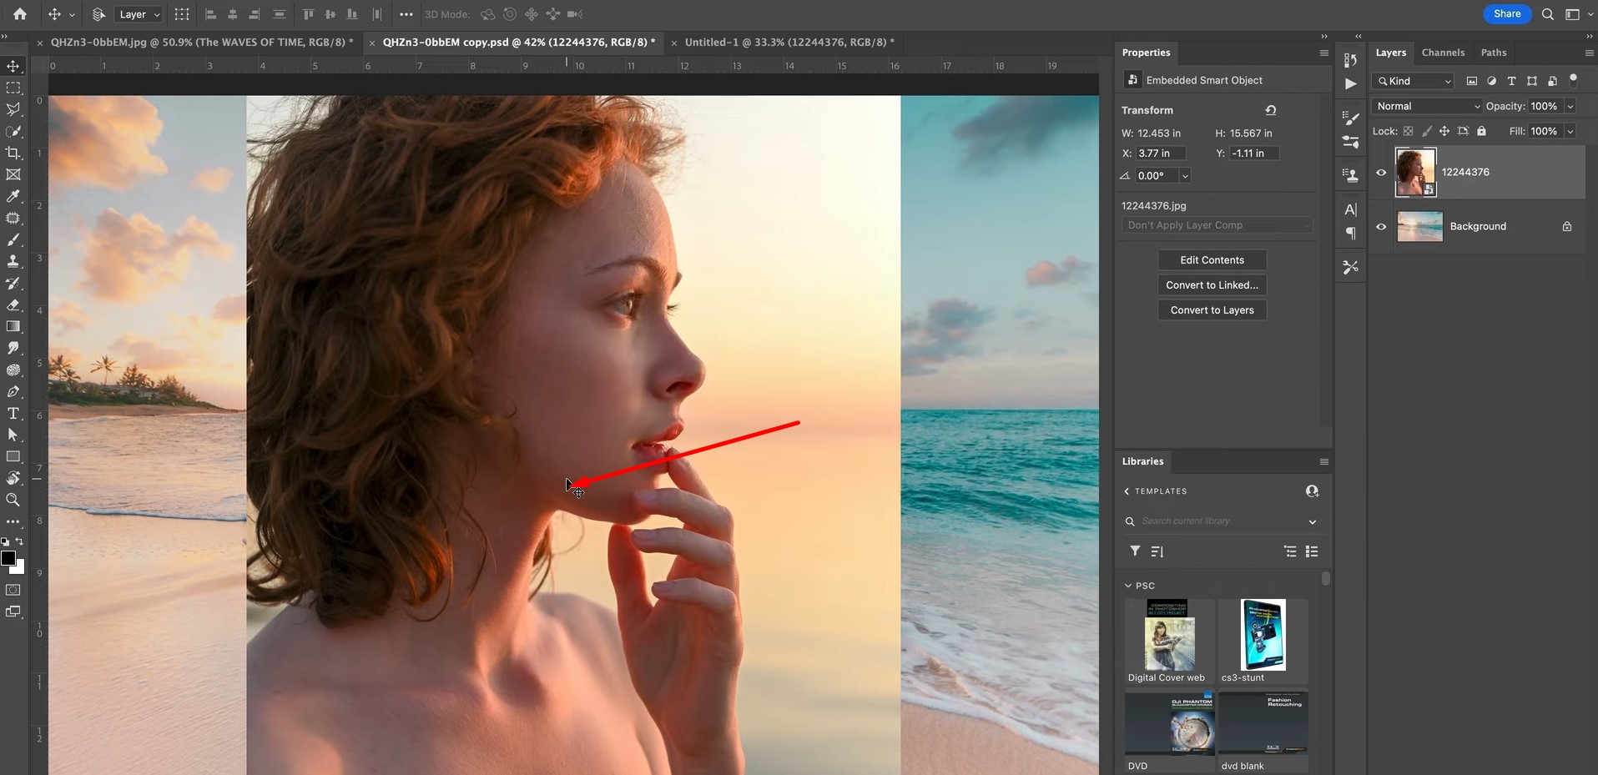Viewport: 1598px width, 775px height.
Task: Select the Frame tool
Action: (13, 174)
